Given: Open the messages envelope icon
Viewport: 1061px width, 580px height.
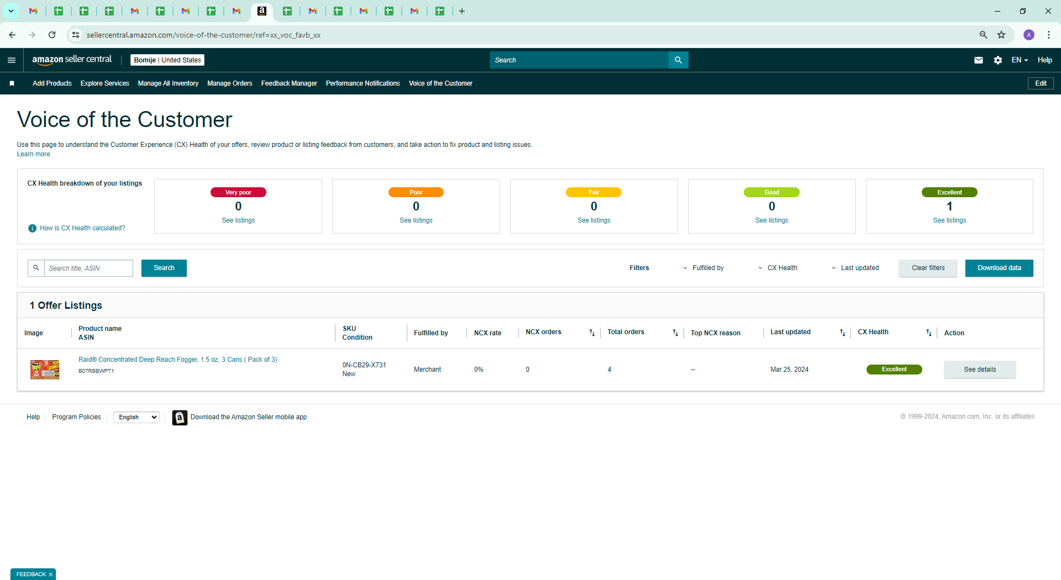Looking at the screenshot, I should 978,60.
